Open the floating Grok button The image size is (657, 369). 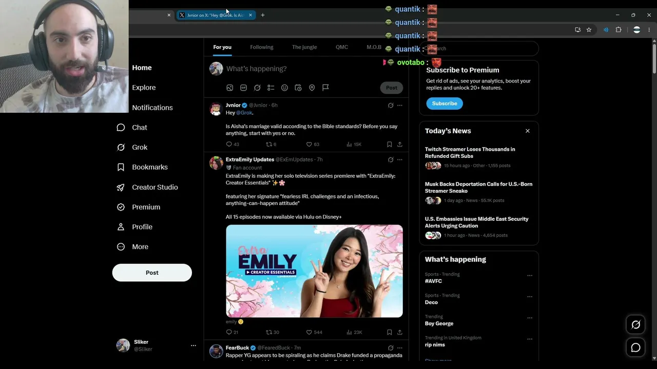(x=635, y=324)
